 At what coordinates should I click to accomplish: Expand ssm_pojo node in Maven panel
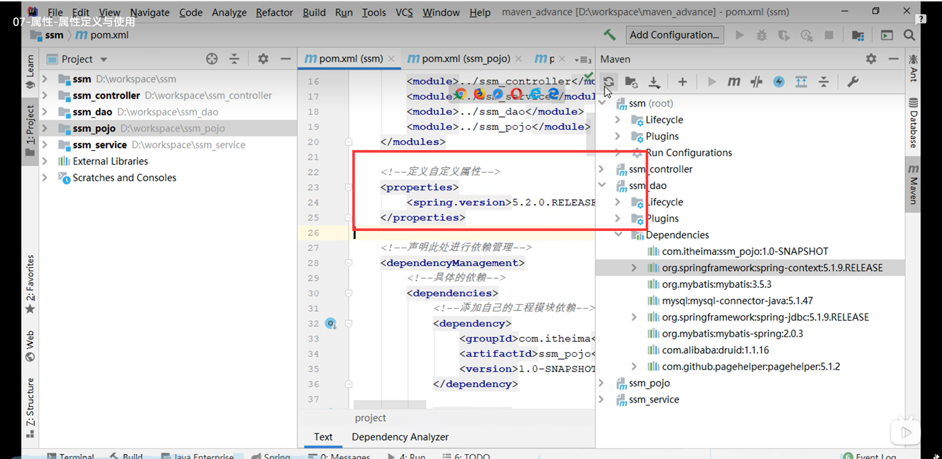pos(601,383)
